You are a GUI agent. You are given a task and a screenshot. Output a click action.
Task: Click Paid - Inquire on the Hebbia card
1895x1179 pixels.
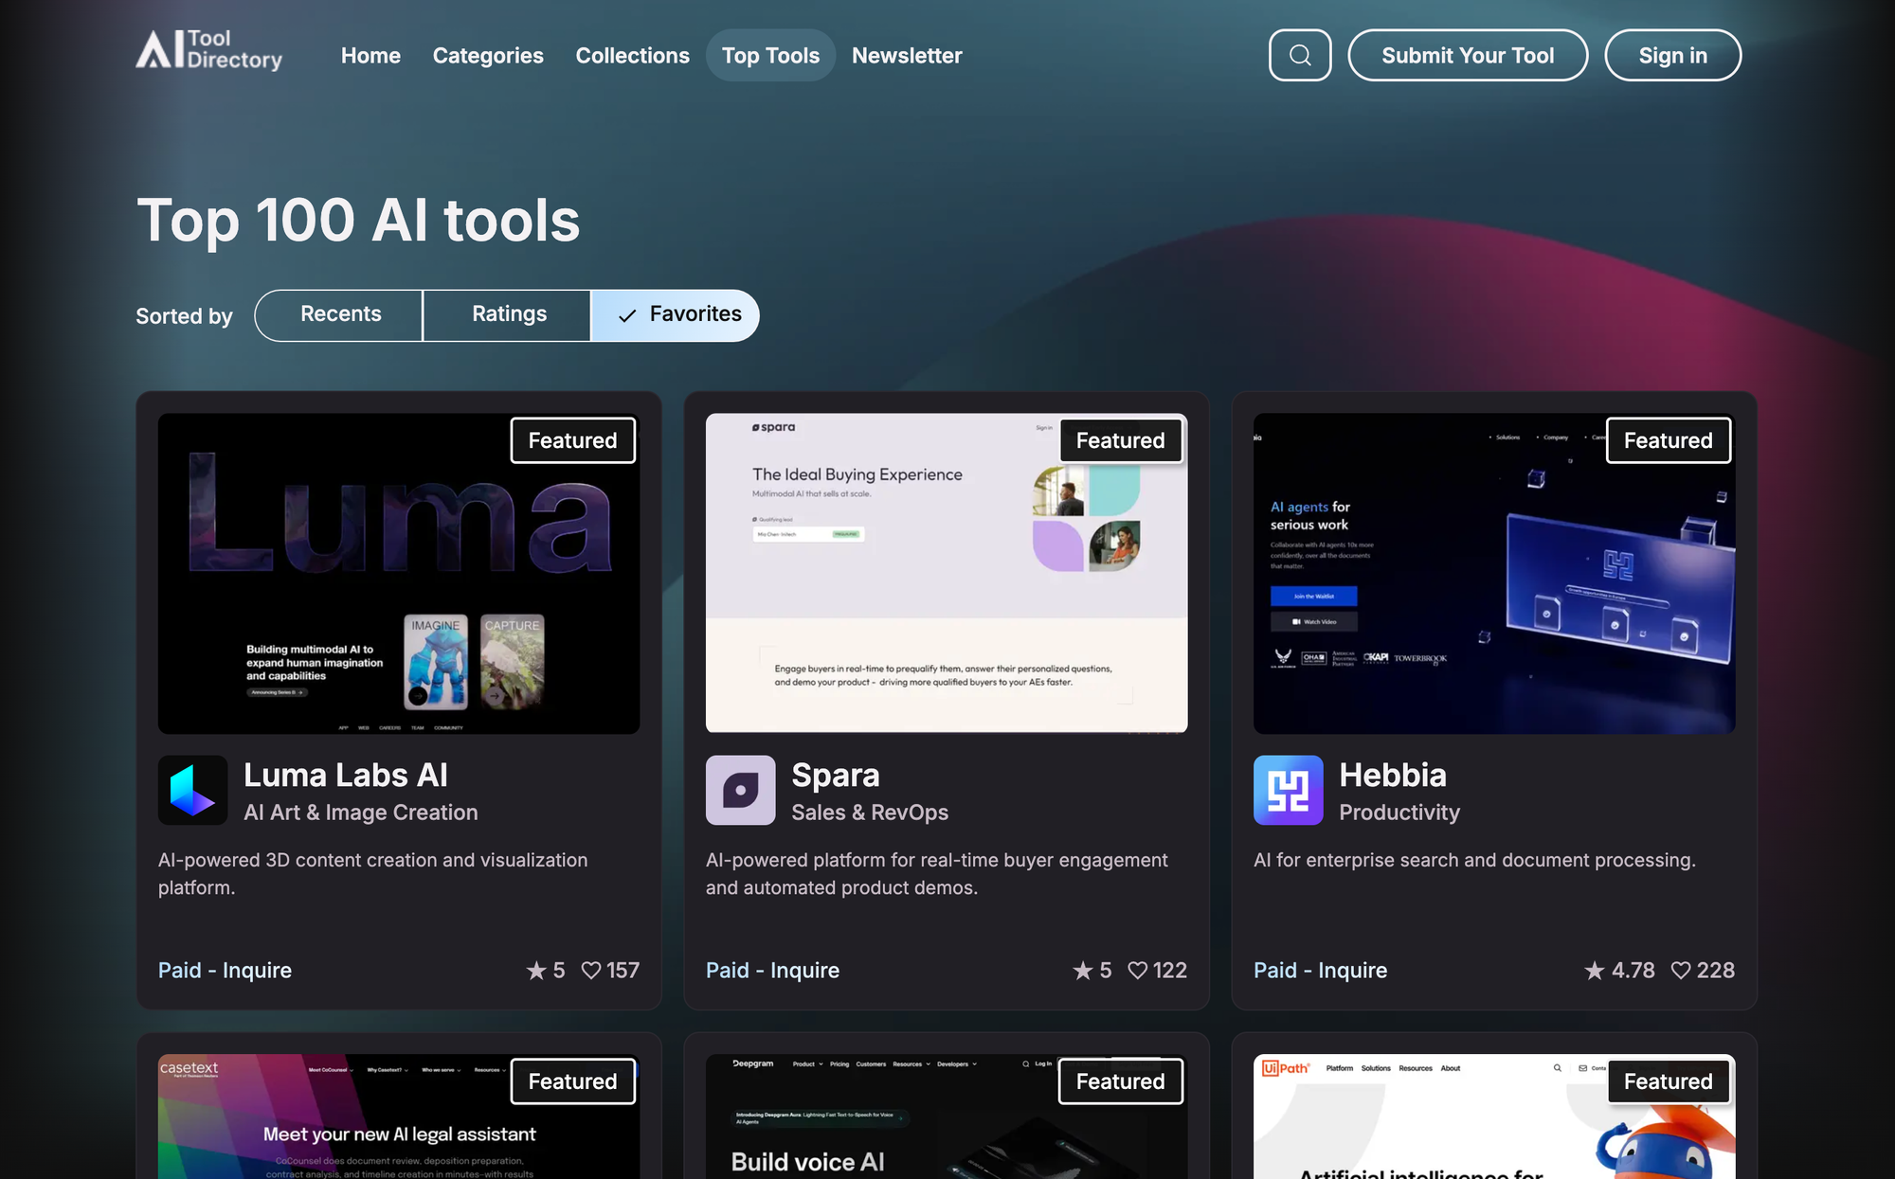point(1320,971)
